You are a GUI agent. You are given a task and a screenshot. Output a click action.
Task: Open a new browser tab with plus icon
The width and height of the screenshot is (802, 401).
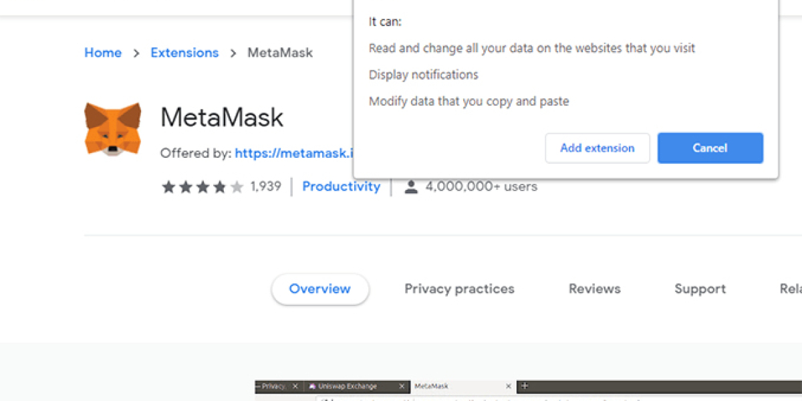click(525, 386)
